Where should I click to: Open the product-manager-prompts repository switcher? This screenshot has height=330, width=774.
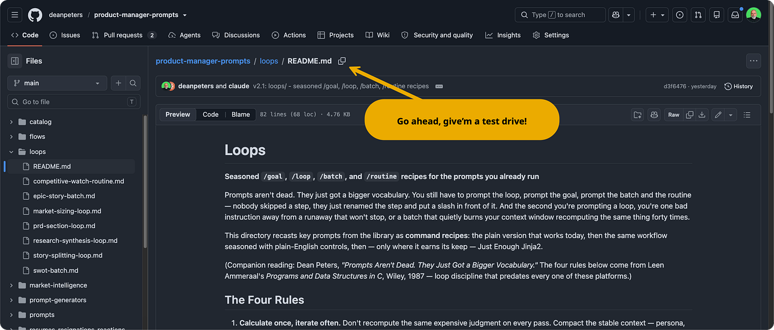(x=140, y=15)
